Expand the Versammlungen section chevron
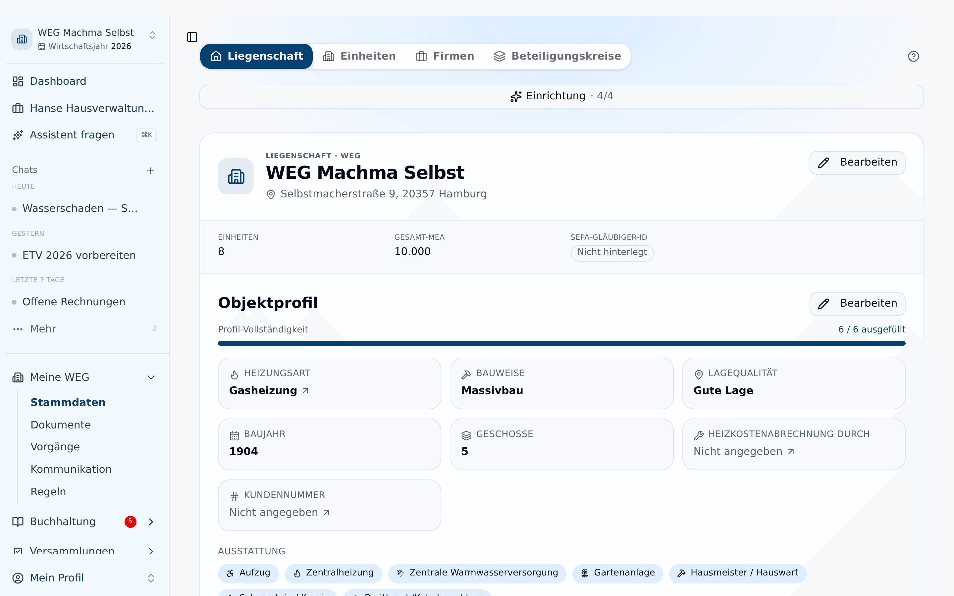This screenshot has width=954, height=596. pyautogui.click(x=151, y=551)
